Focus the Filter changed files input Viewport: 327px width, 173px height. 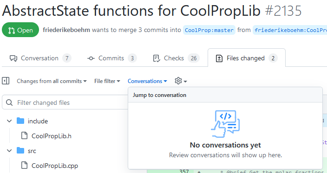(65, 102)
